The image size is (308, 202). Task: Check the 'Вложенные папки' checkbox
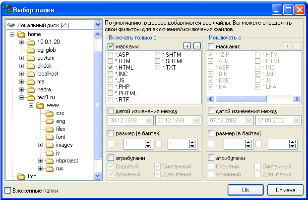[7, 191]
